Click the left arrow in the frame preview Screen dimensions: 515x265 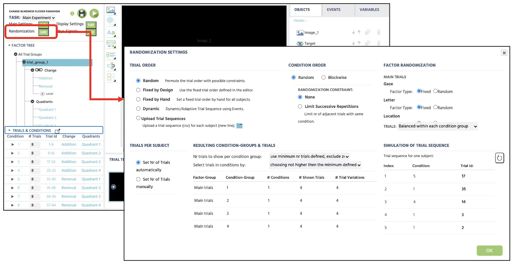pyautogui.click(x=113, y=187)
